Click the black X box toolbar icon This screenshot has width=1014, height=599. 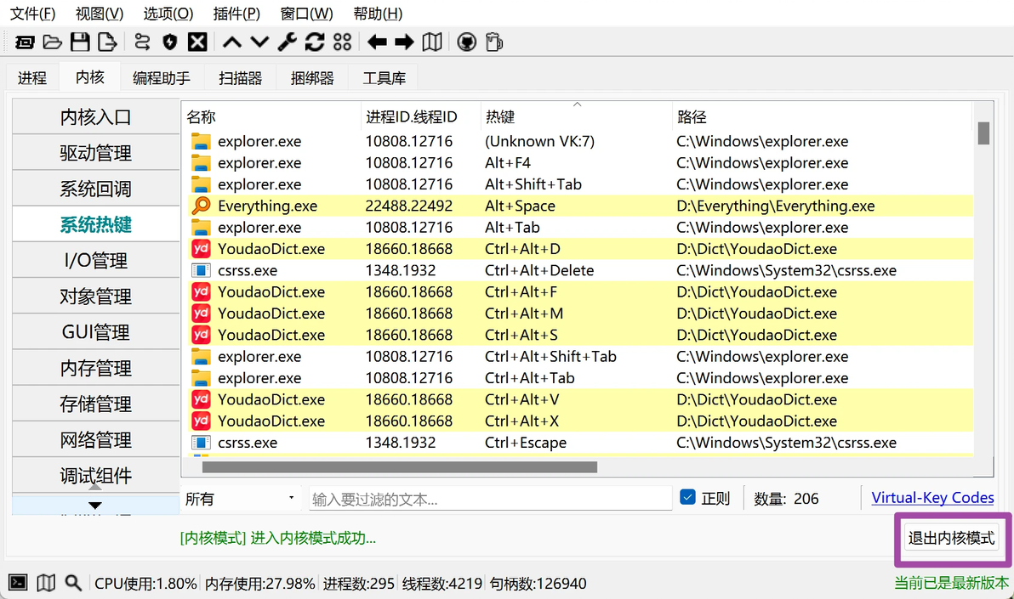197,42
